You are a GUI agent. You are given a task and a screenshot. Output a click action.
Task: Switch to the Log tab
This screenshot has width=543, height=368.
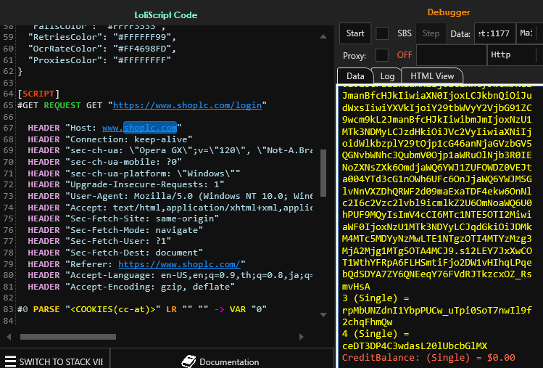tap(387, 76)
